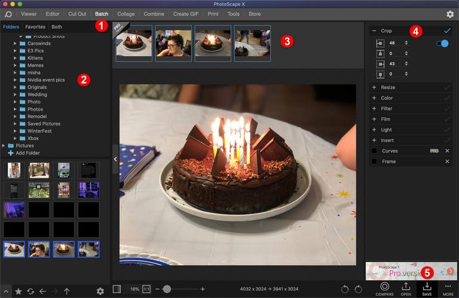Expand the Wedding folder
This screenshot has height=298, width=459.
coord(15,94)
